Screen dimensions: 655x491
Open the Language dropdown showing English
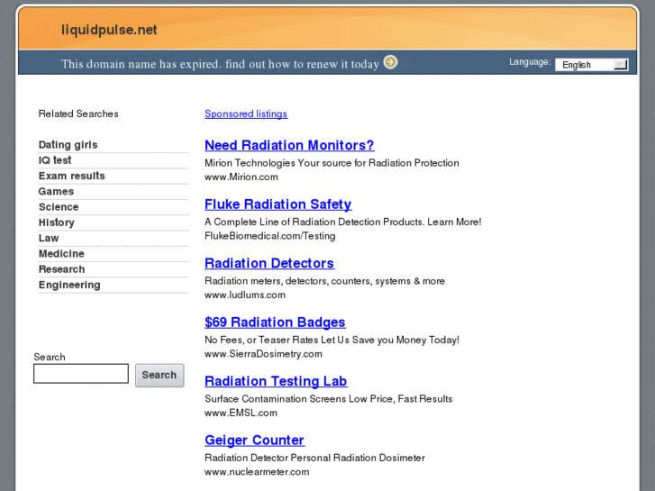(592, 64)
